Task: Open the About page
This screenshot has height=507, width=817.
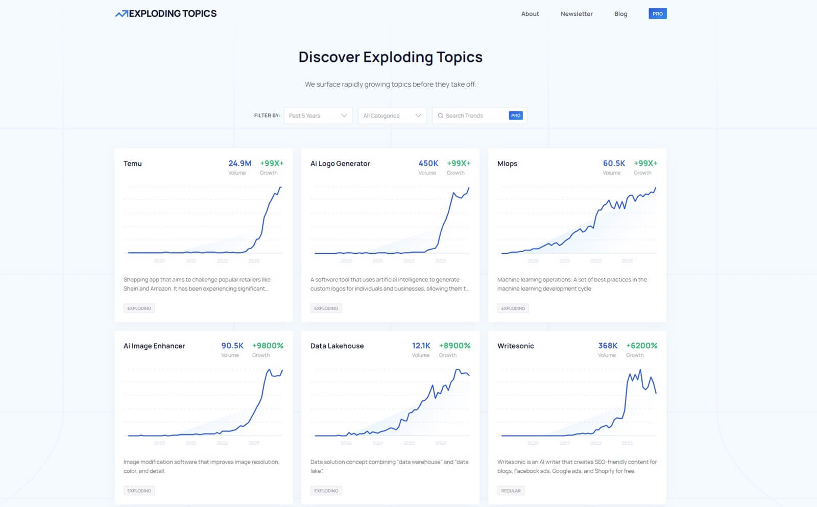Action: pyautogui.click(x=530, y=14)
